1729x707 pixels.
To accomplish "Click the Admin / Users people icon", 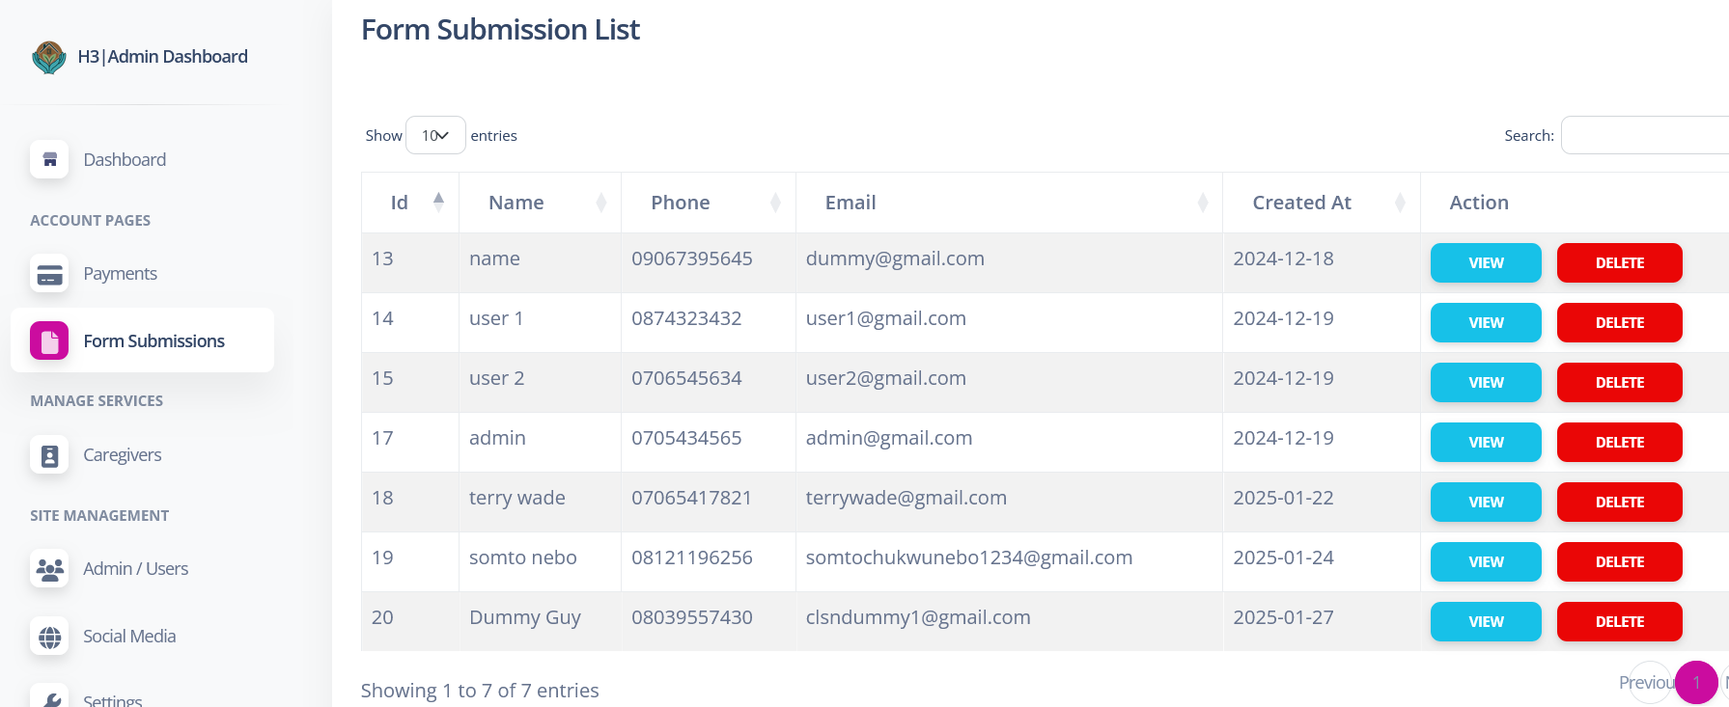I will (49, 569).
